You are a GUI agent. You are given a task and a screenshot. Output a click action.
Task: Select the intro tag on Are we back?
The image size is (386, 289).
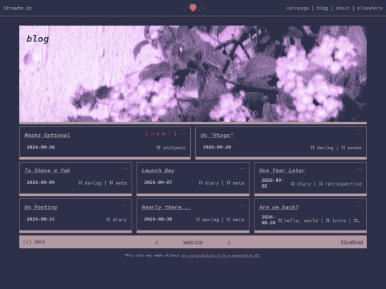coord(336,220)
